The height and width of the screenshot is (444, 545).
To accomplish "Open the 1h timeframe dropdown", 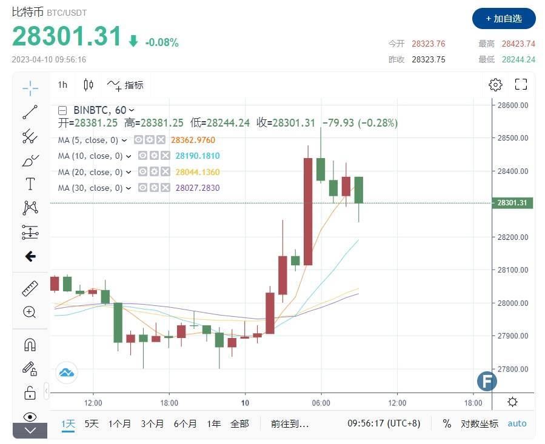I will pos(62,85).
